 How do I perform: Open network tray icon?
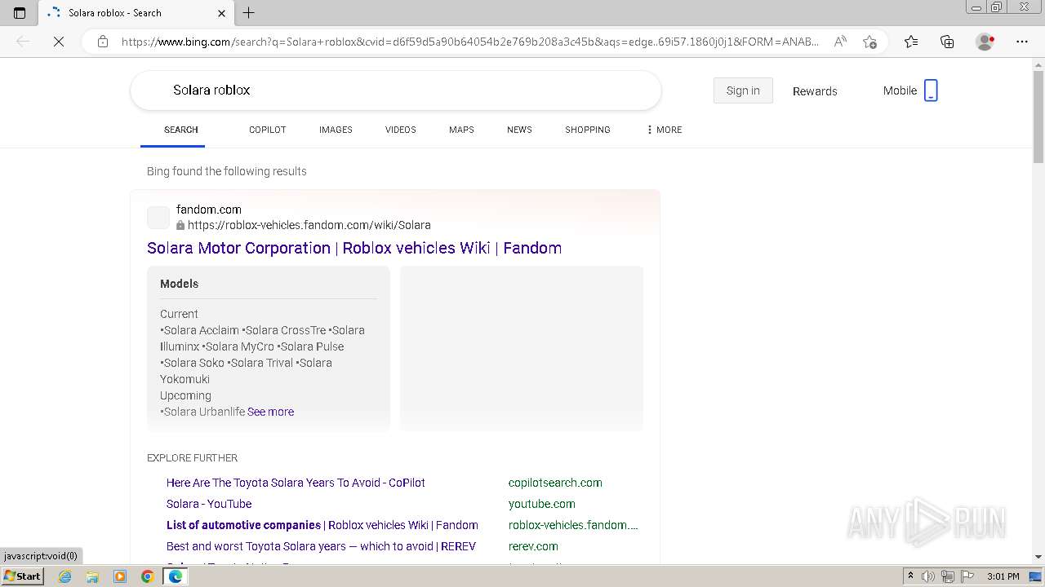(948, 576)
